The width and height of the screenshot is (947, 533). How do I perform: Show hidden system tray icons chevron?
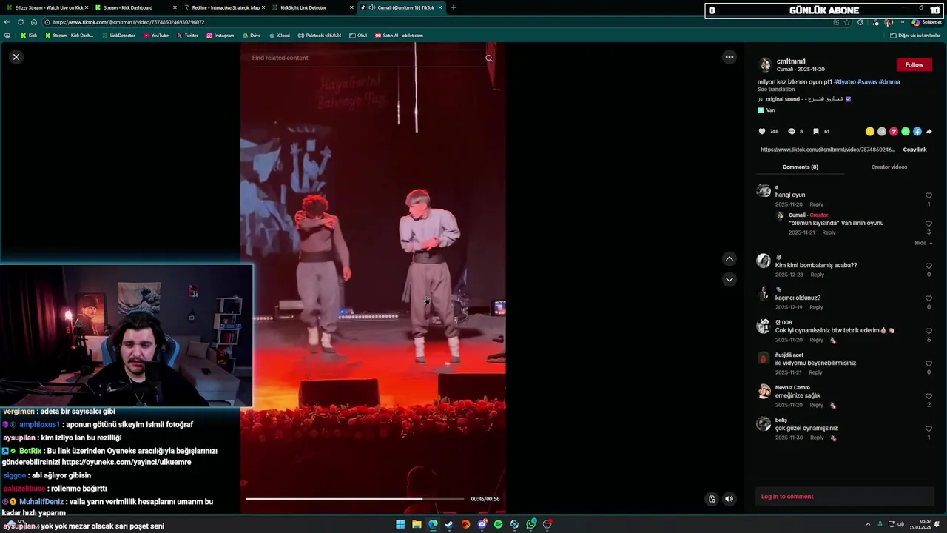[868, 524]
